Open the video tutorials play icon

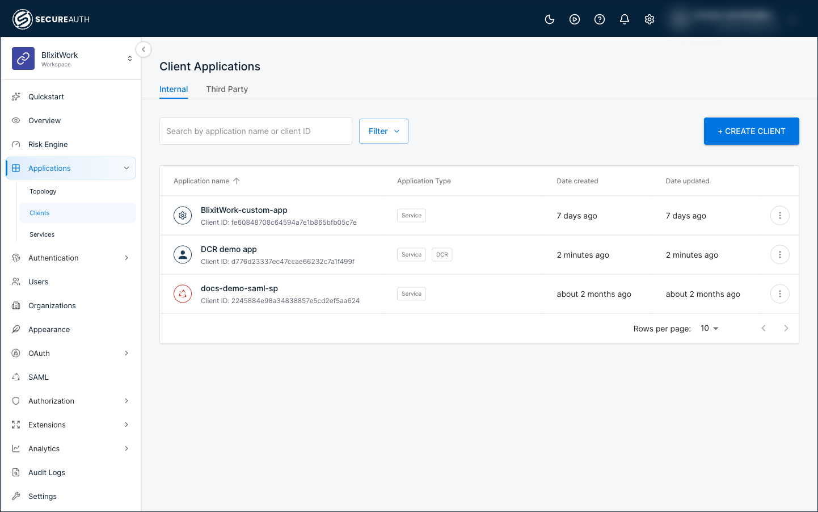[575, 19]
